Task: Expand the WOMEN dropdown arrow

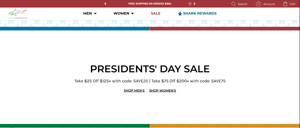Action: click(x=132, y=13)
